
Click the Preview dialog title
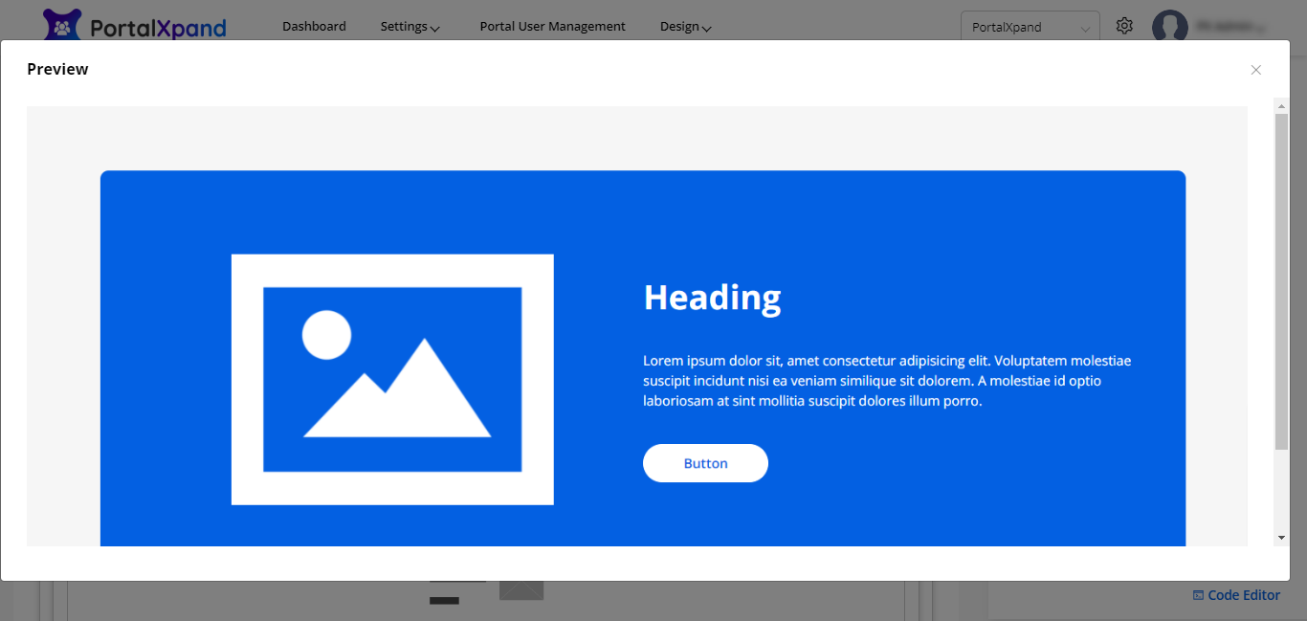(57, 69)
